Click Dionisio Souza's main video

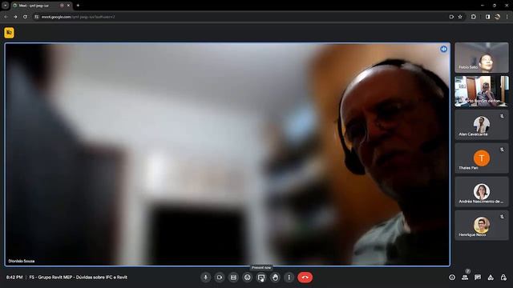click(x=228, y=154)
